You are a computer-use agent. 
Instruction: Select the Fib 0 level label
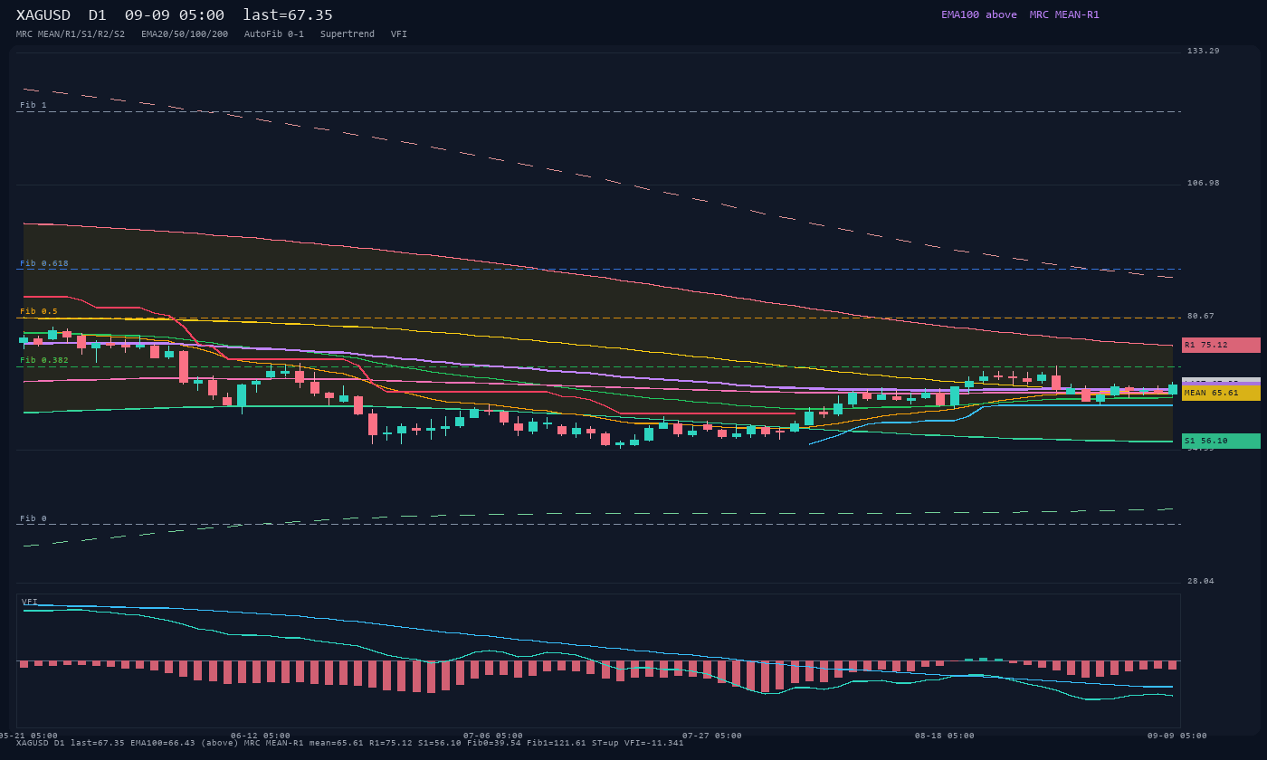click(x=33, y=518)
